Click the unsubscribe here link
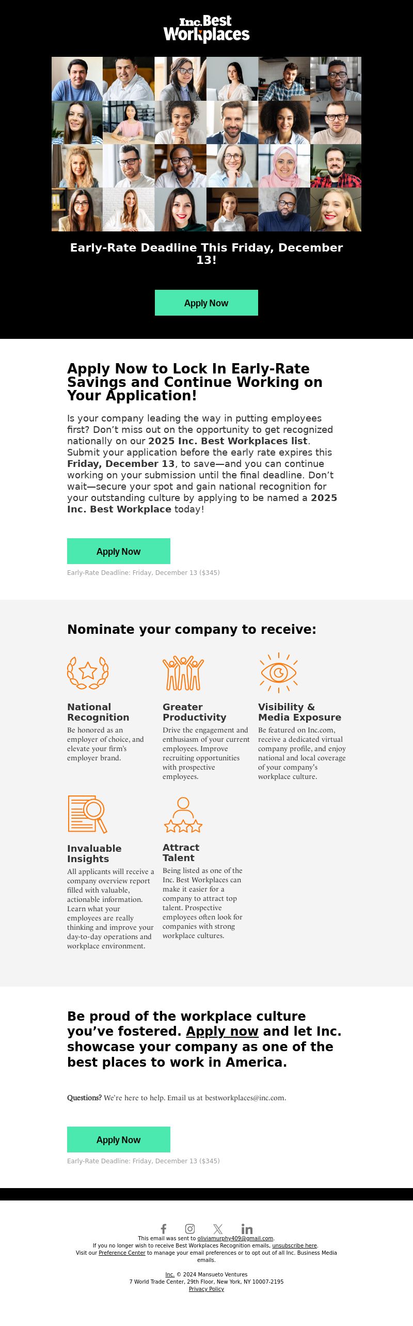 (295, 1245)
